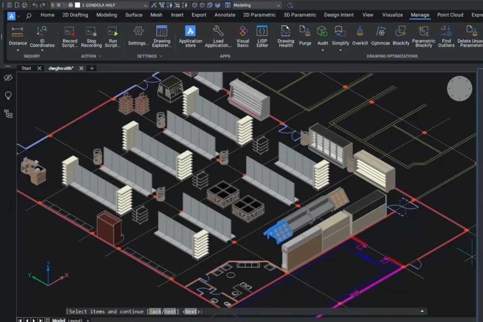
Task: Open the Drawing Explorer
Action: tap(162, 37)
